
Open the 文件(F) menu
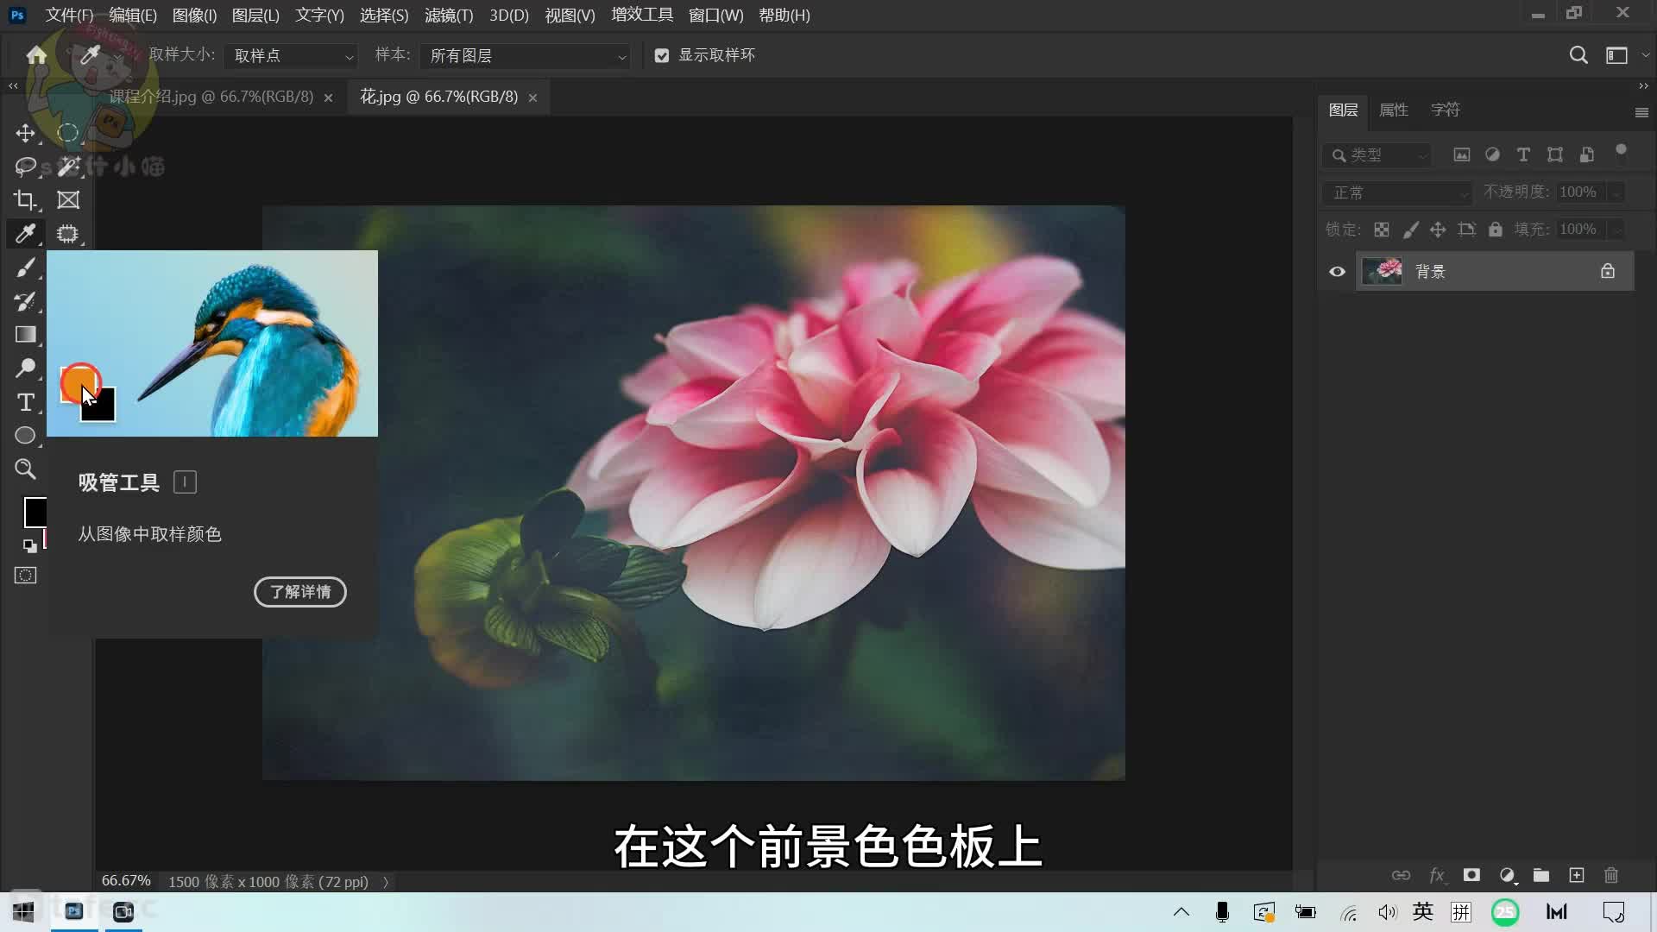tap(69, 16)
